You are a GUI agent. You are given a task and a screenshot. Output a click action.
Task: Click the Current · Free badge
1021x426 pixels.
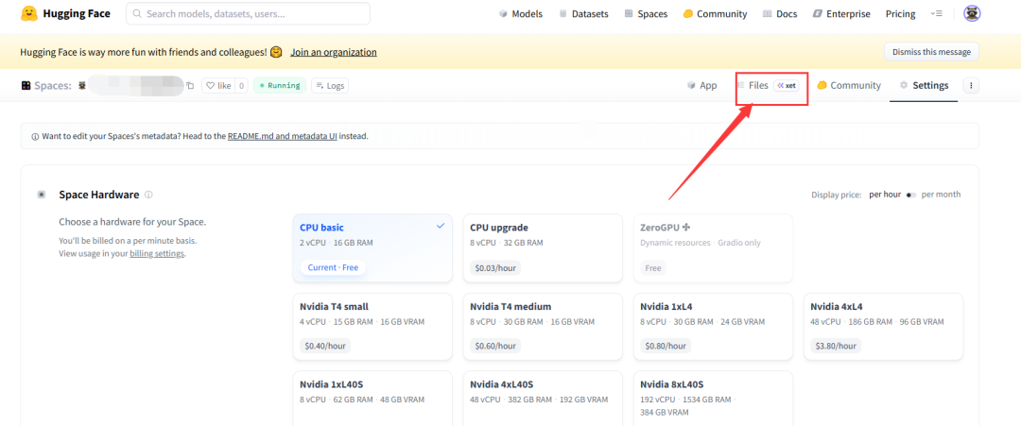coord(334,267)
